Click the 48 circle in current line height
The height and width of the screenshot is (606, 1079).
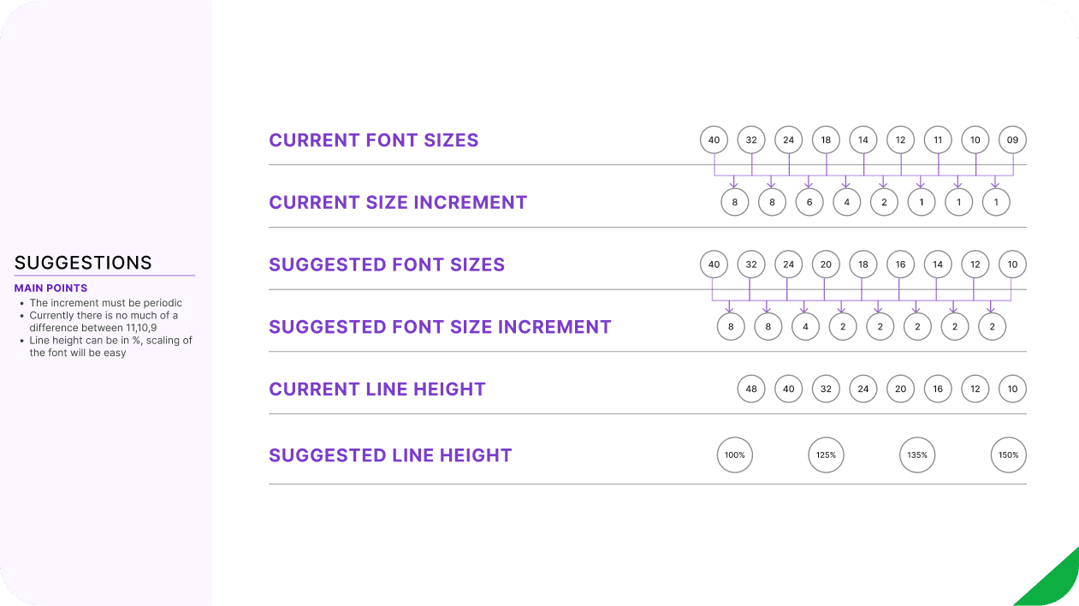tap(751, 389)
